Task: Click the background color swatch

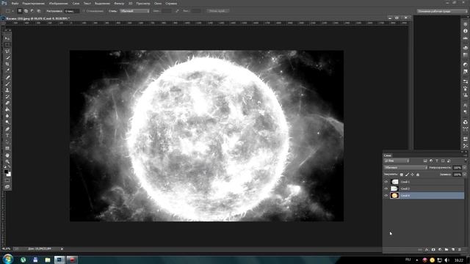Action: pyautogui.click(x=9, y=175)
